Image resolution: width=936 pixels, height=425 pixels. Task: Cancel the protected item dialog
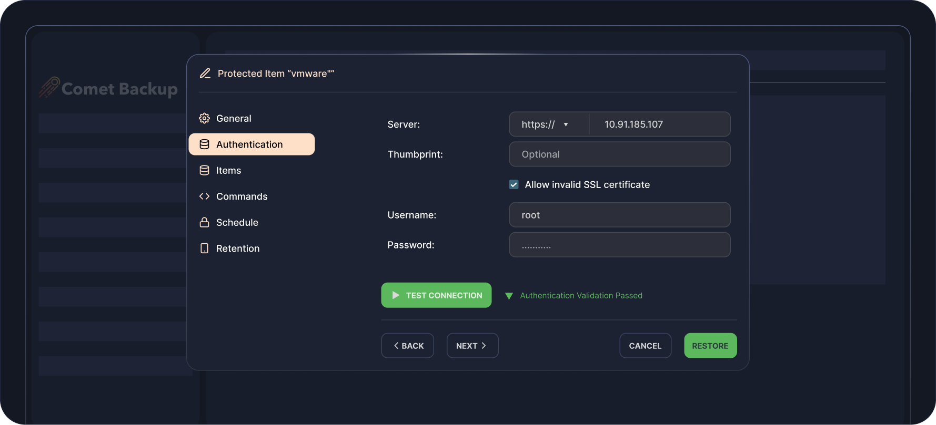click(645, 346)
